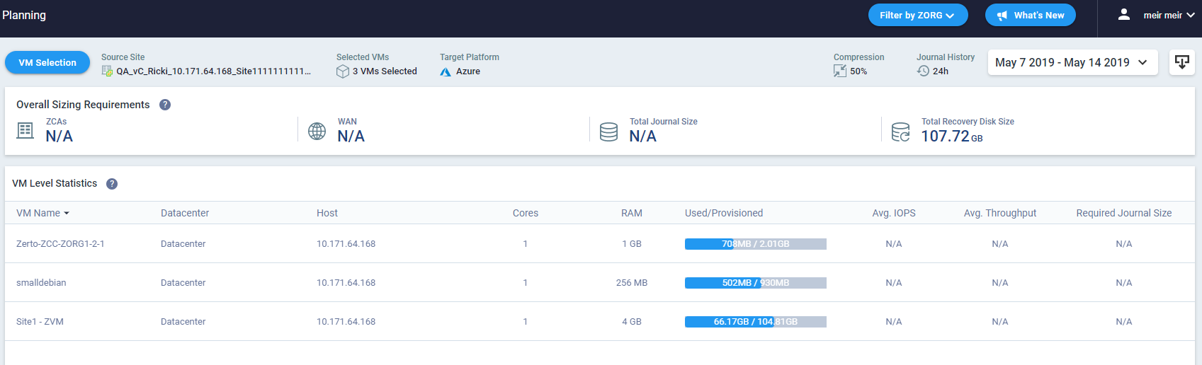Click the WAN globe icon
This screenshot has height=365, width=1202.
pyautogui.click(x=317, y=131)
